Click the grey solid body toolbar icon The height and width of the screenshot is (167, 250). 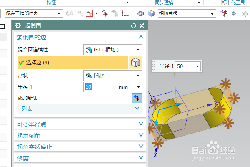(x=140, y=13)
